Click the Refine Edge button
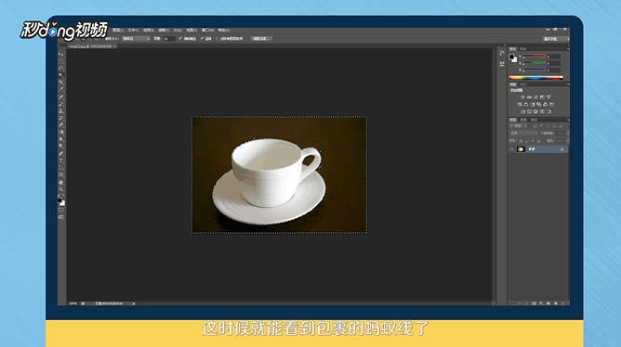Image resolution: width=621 pixels, height=347 pixels. coord(261,38)
